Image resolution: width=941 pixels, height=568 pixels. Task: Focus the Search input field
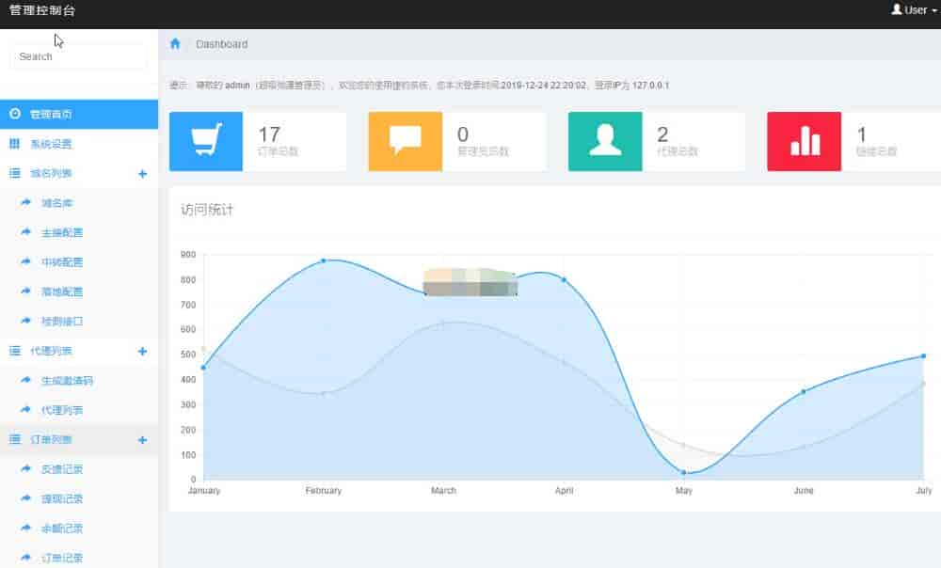point(78,56)
